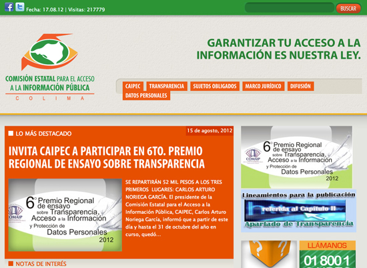Open the Twitter profile icon
Screen dimensions: 367x268
click(x=20, y=7)
